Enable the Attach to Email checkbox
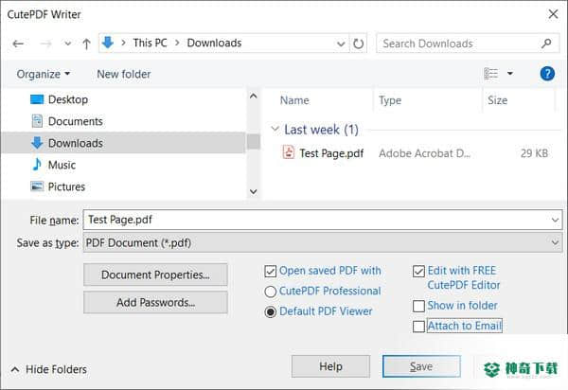Screen dimensions: 568x390 click(x=418, y=327)
